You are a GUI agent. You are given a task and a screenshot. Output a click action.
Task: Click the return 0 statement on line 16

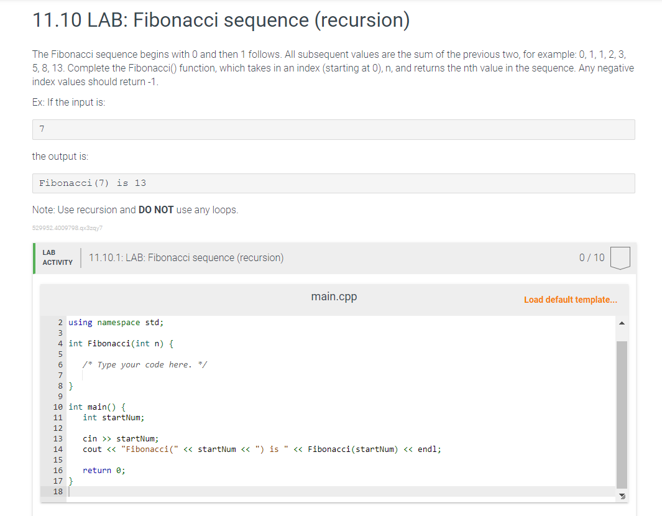pyautogui.click(x=104, y=471)
